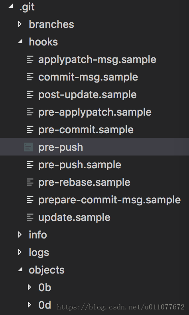Click the commit-msg.sample file icon
The height and width of the screenshot is (315, 189).
(30, 77)
